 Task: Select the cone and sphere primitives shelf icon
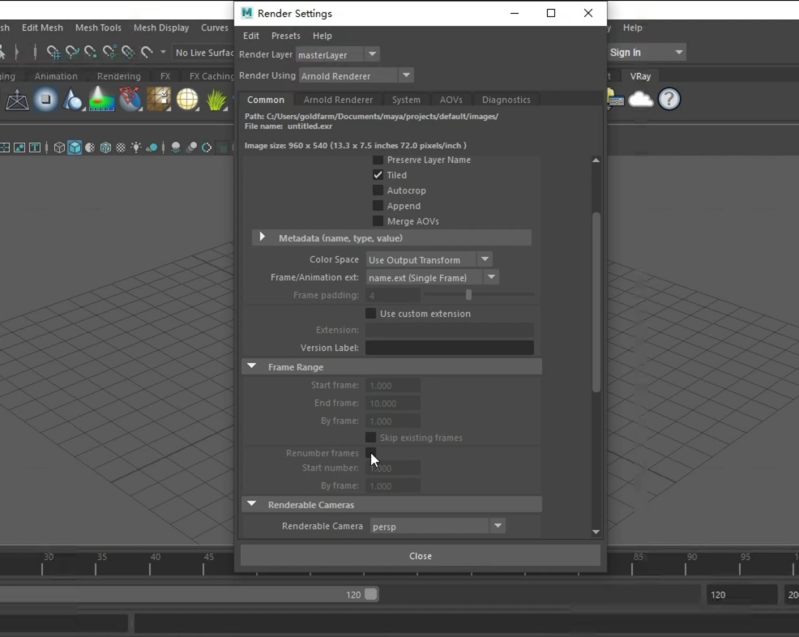(x=74, y=100)
